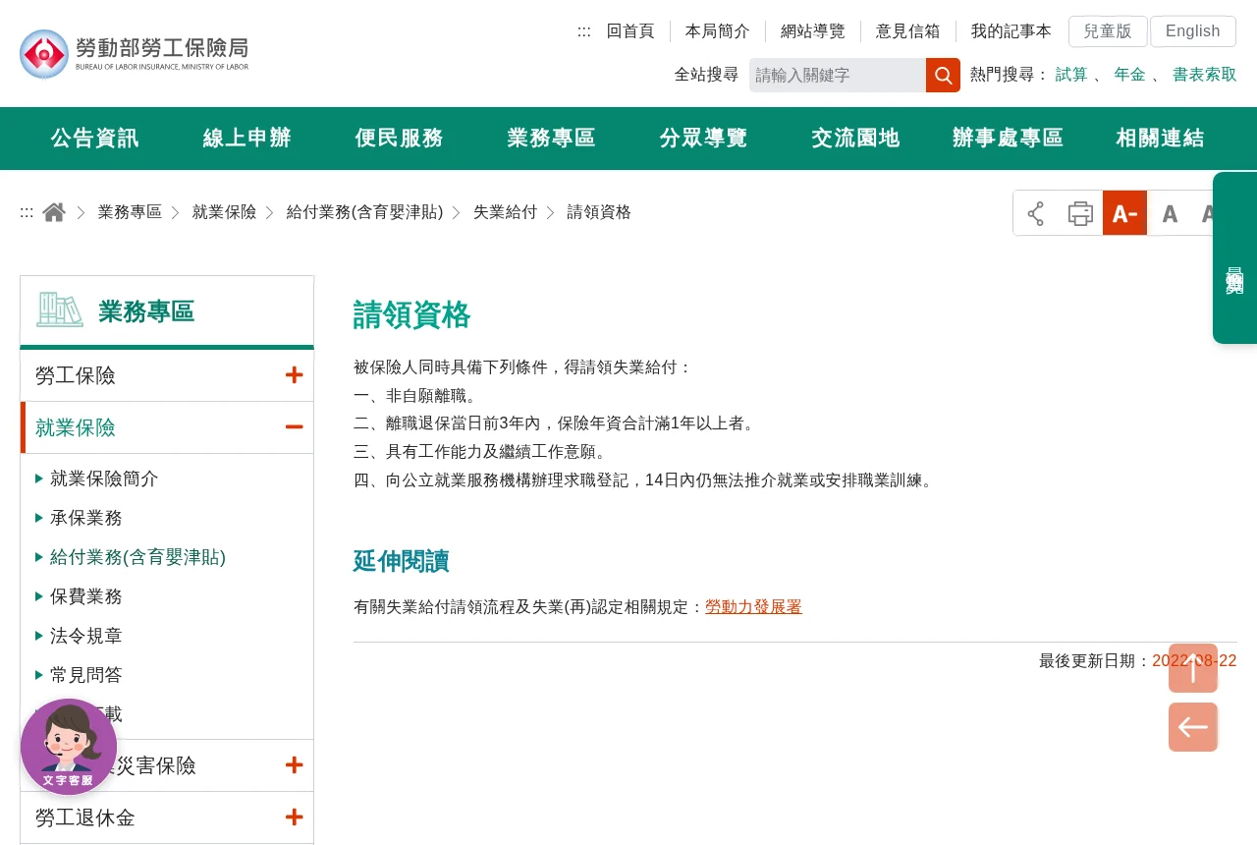Click breadcrumb 給付業務(含育嬰津貼)
Screen dimensions: 1257x845
pyautogui.click(x=365, y=212)
